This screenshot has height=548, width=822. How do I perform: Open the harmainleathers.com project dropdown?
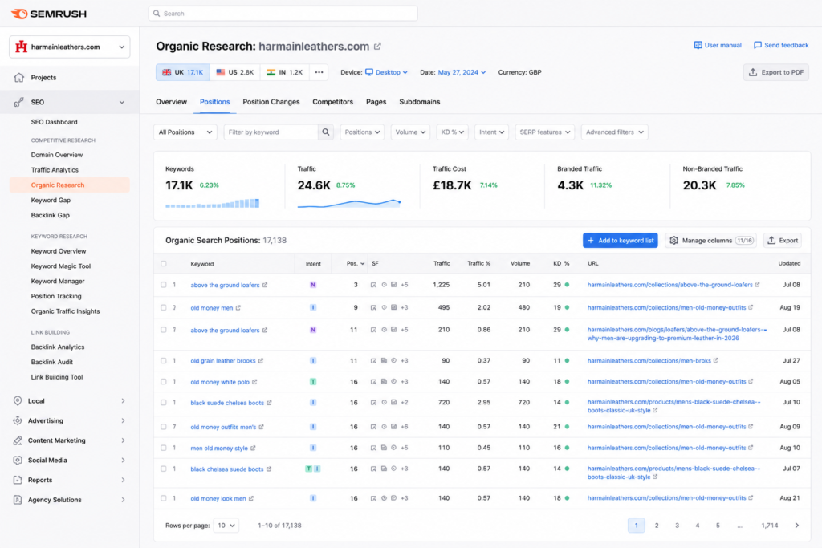[x=70, y=47]
